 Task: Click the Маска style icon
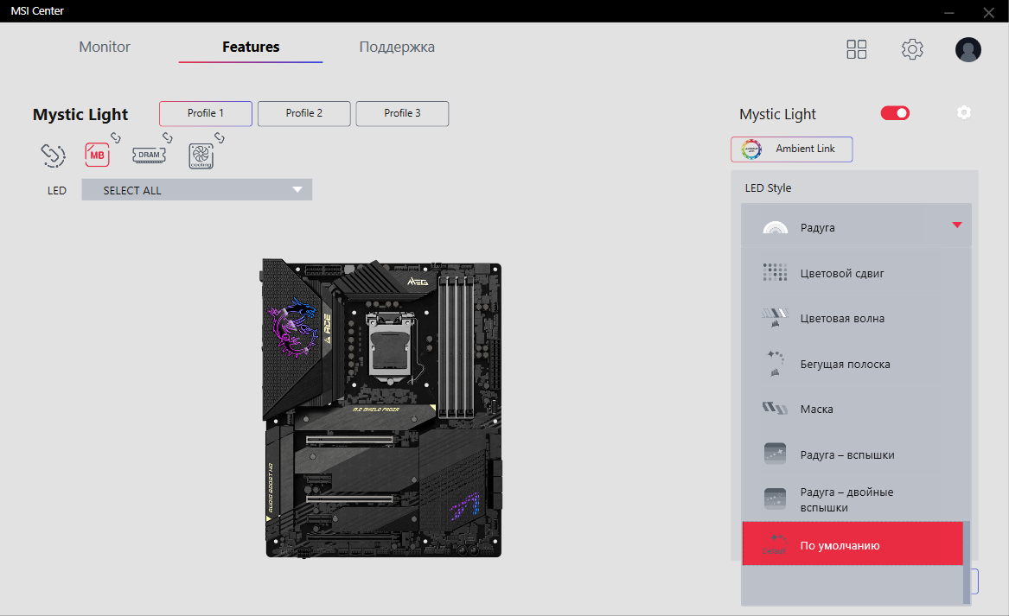click(x=775, y=409)
